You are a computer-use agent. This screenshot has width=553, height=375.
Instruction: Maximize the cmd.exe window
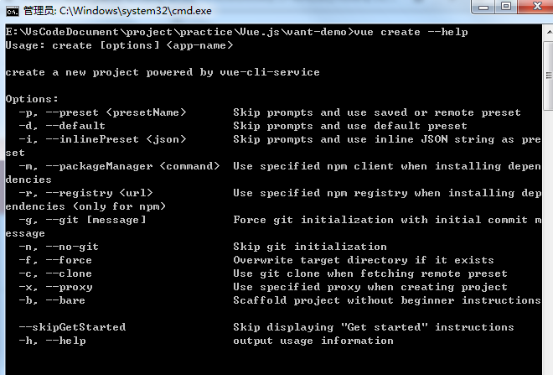click(506, 7)
